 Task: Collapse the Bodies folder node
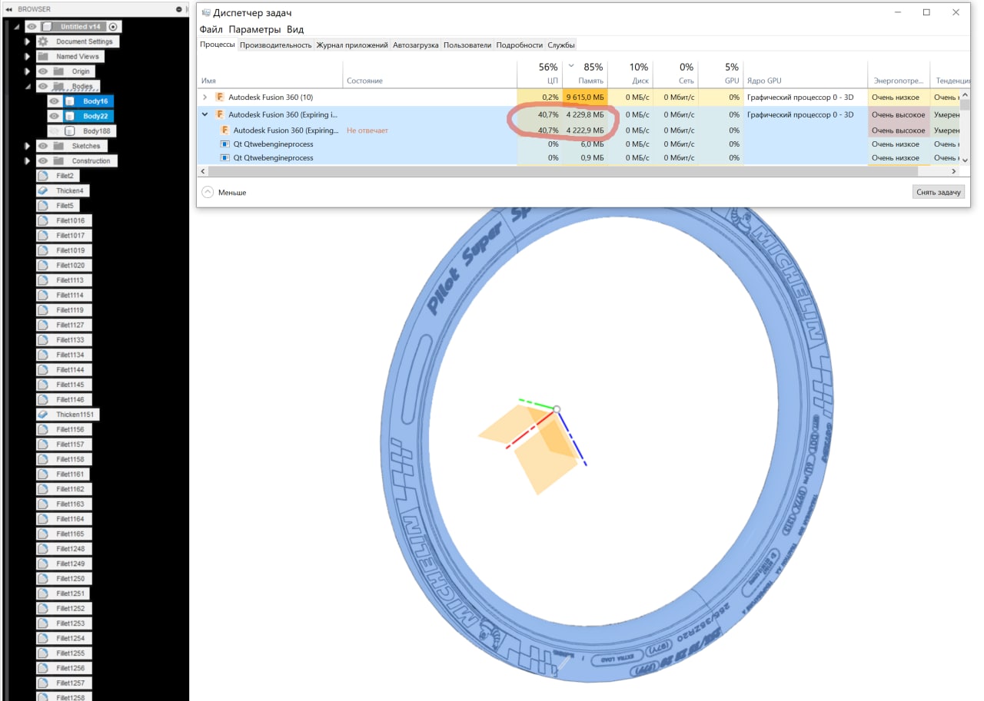coord(27,87)
